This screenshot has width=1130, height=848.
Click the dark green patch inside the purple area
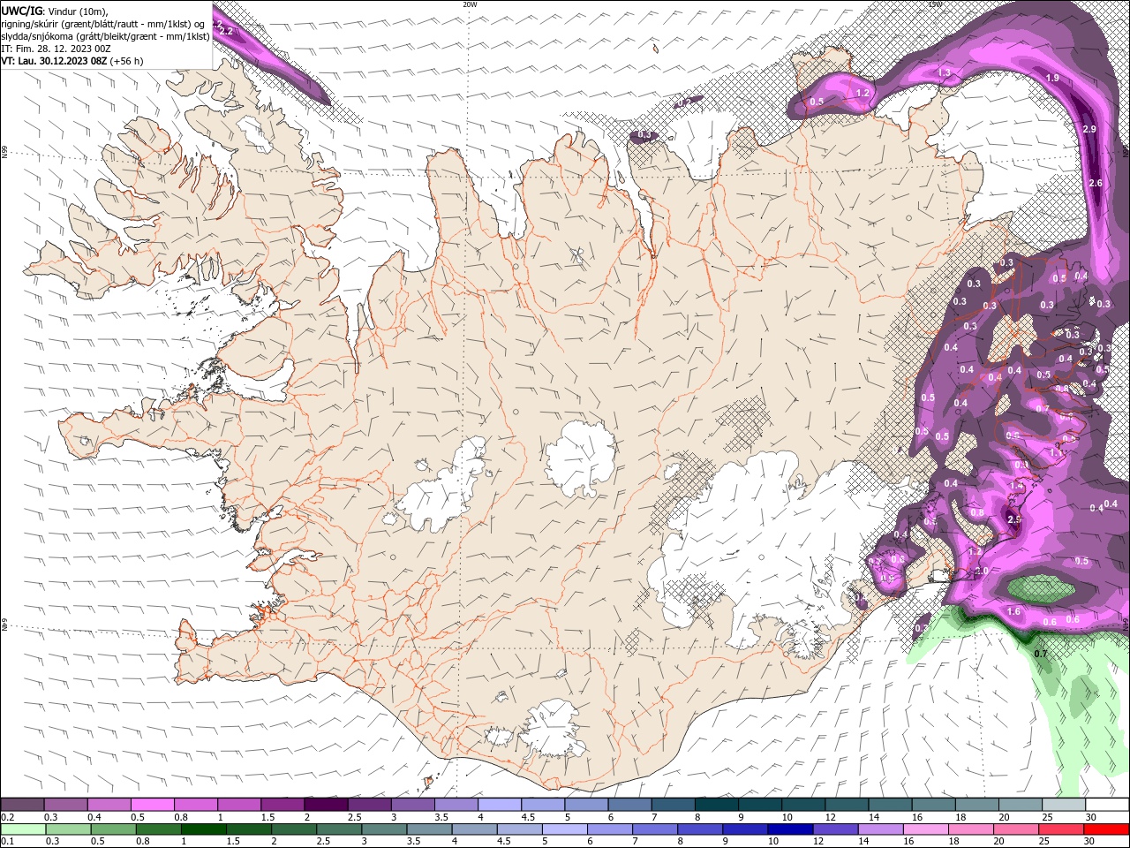(1042, 588)
